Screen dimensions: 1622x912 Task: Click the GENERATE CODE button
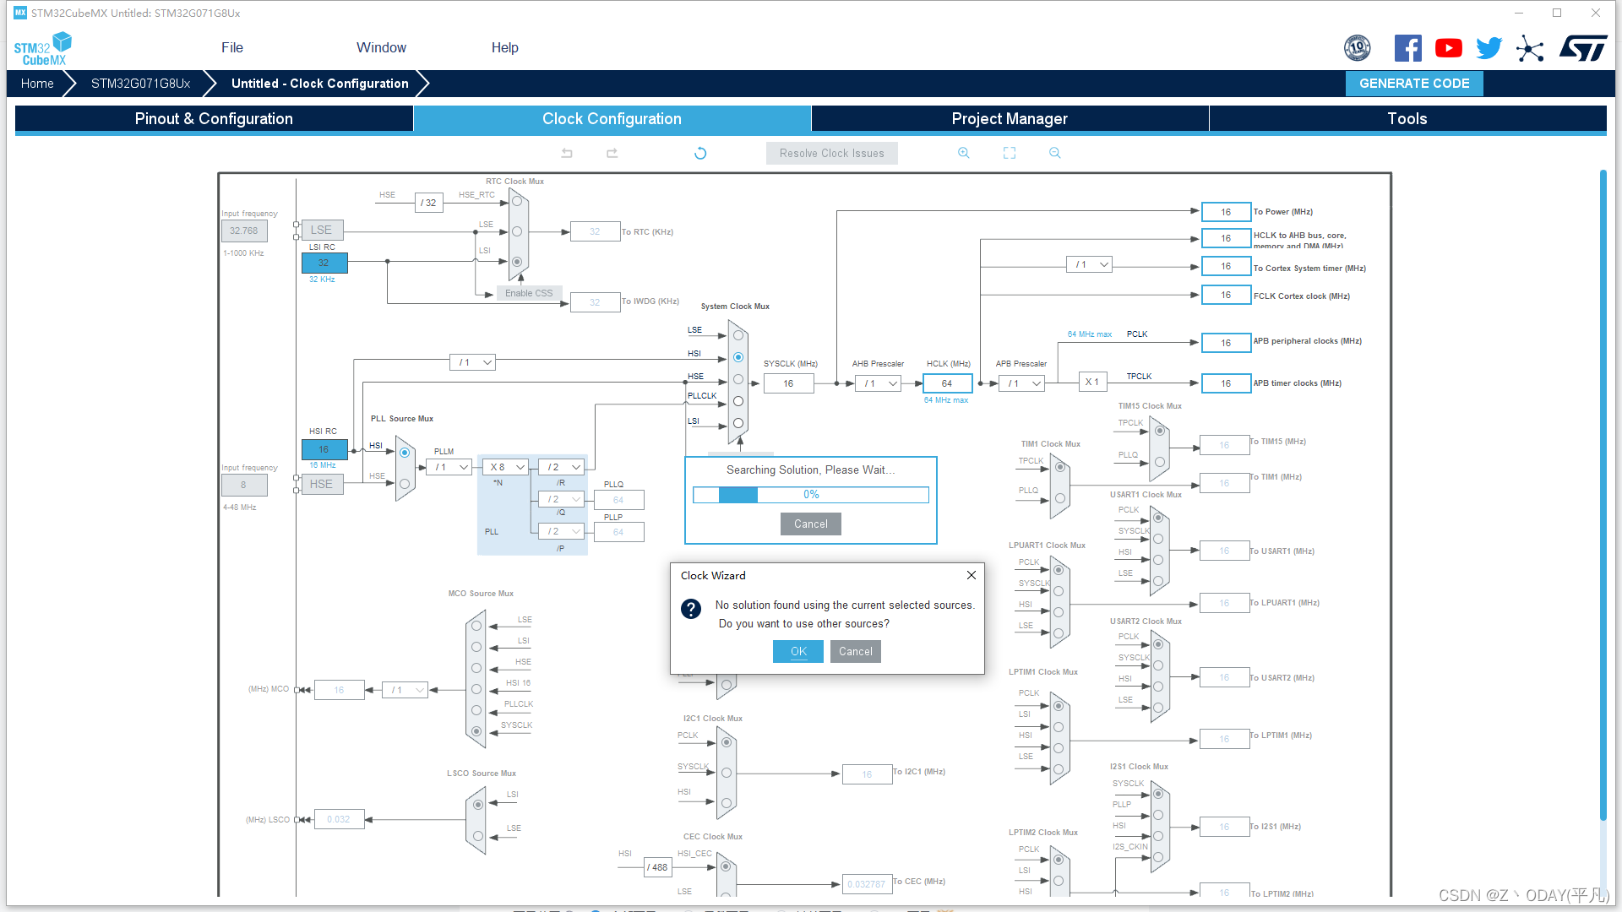[1414, 83]
